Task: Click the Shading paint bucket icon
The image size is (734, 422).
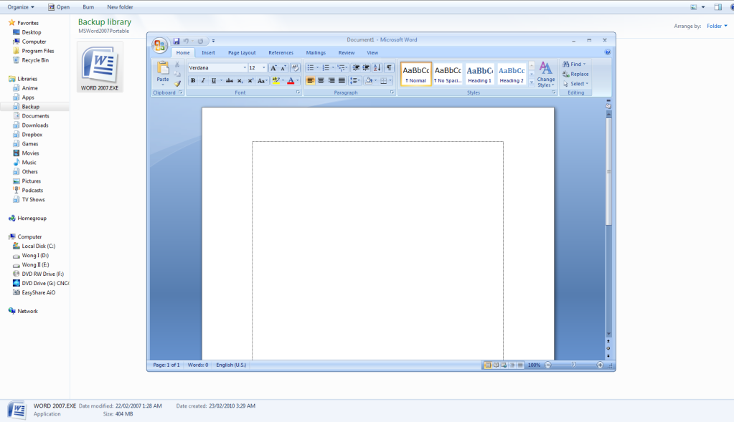Action: (x=368, y=80)
